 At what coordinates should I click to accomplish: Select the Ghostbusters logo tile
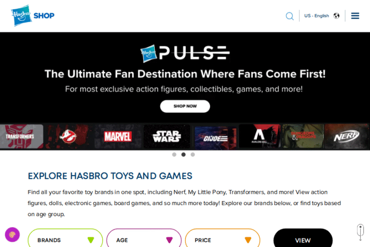click(x=68, y=137)
